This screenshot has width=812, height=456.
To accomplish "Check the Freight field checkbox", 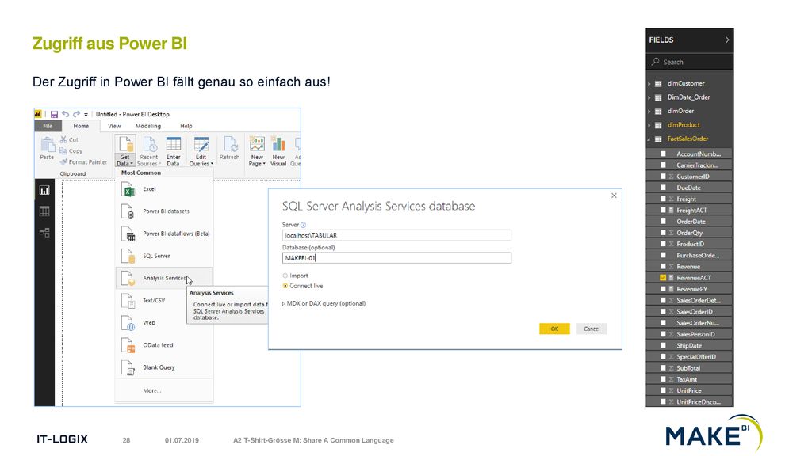I will pos(663,199).
